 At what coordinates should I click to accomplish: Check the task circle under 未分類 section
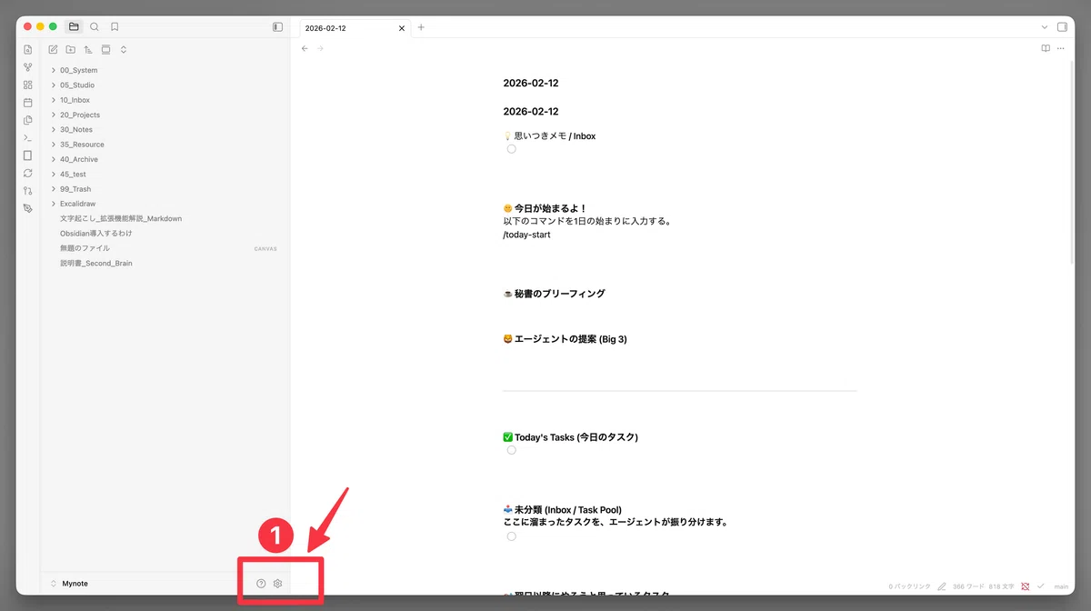coord(512,536)
